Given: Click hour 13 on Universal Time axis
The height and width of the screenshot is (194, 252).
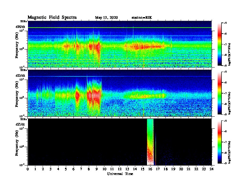Looking at the screenshot, I should [127, 169].
